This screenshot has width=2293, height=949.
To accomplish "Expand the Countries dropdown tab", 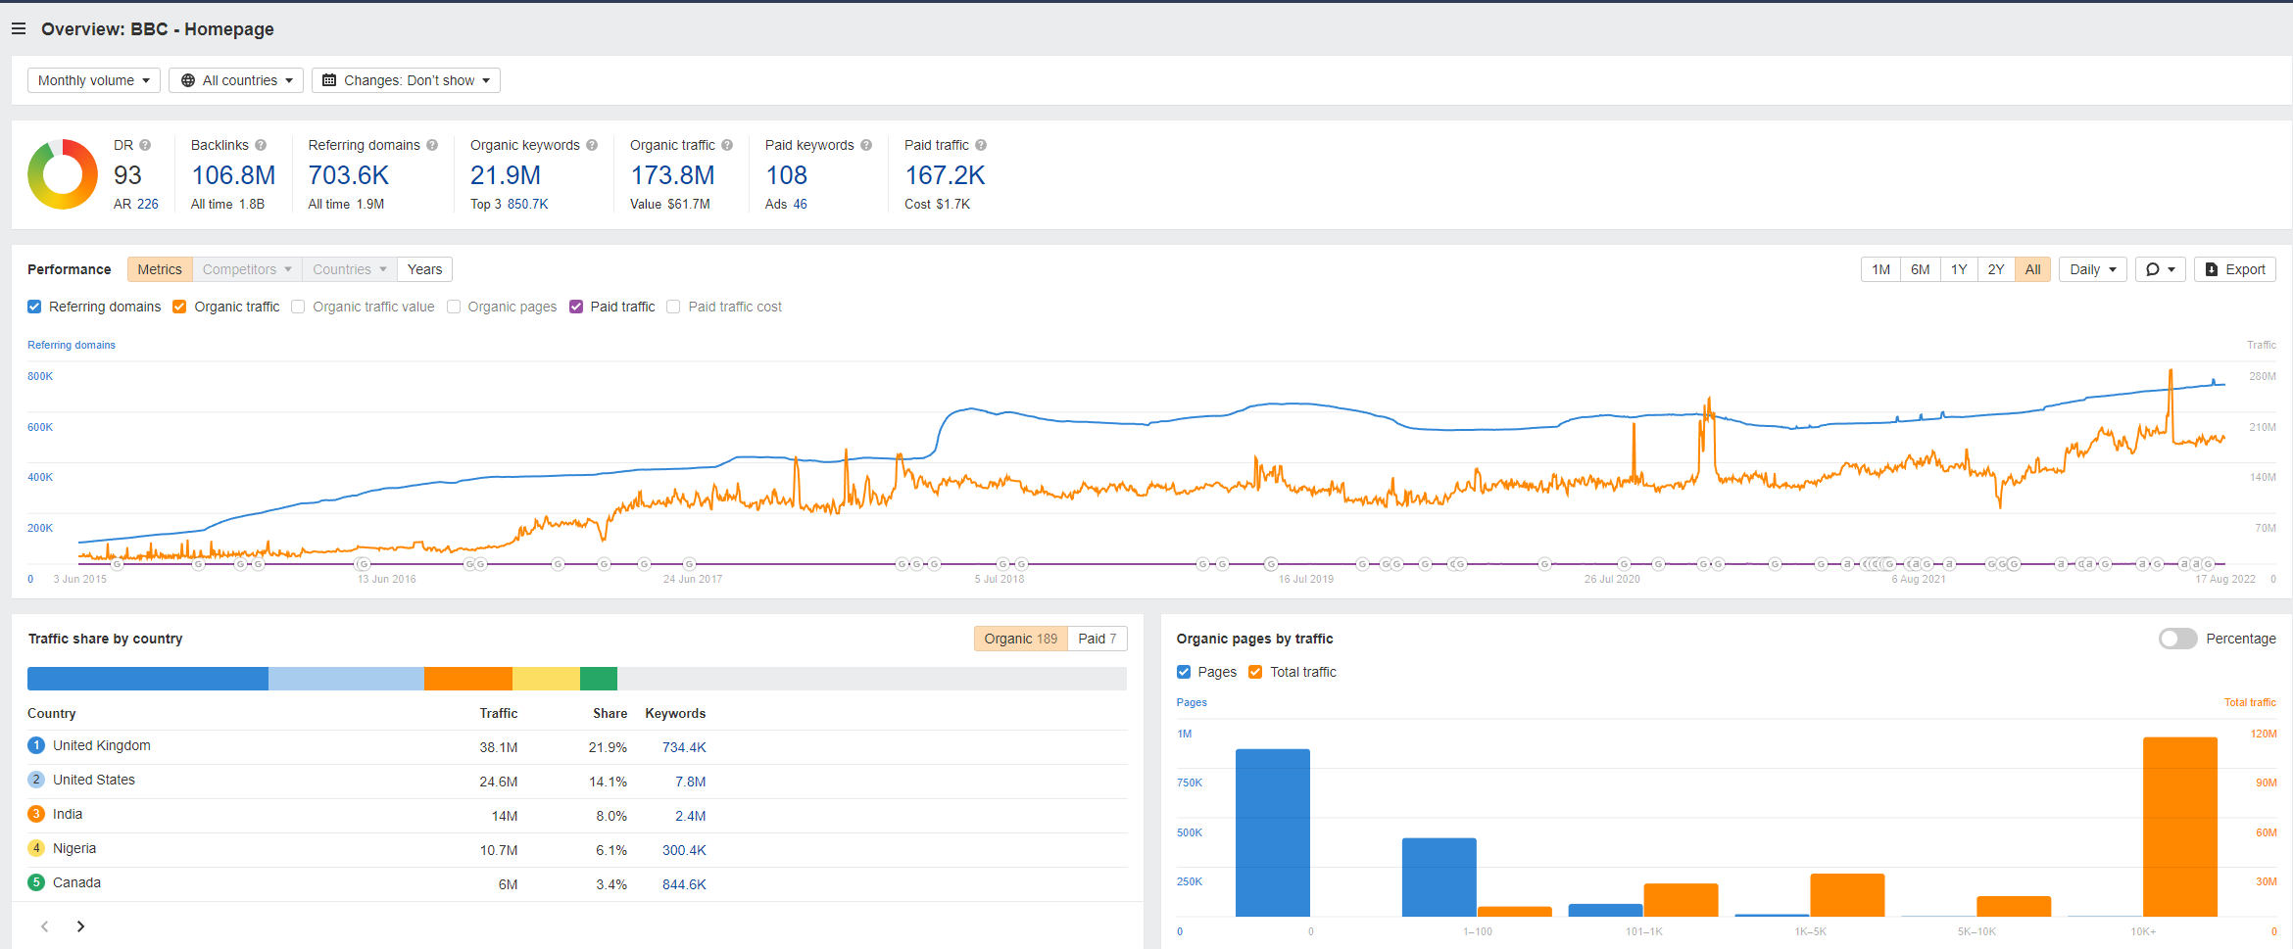I will 350,269.
